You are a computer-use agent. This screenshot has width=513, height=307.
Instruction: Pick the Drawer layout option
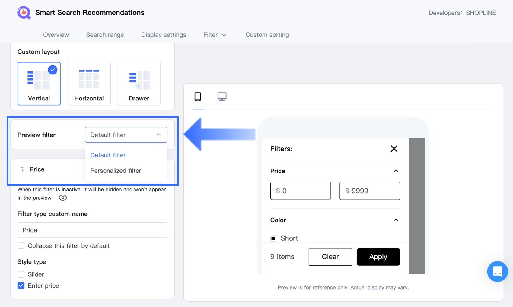(139, 84)
